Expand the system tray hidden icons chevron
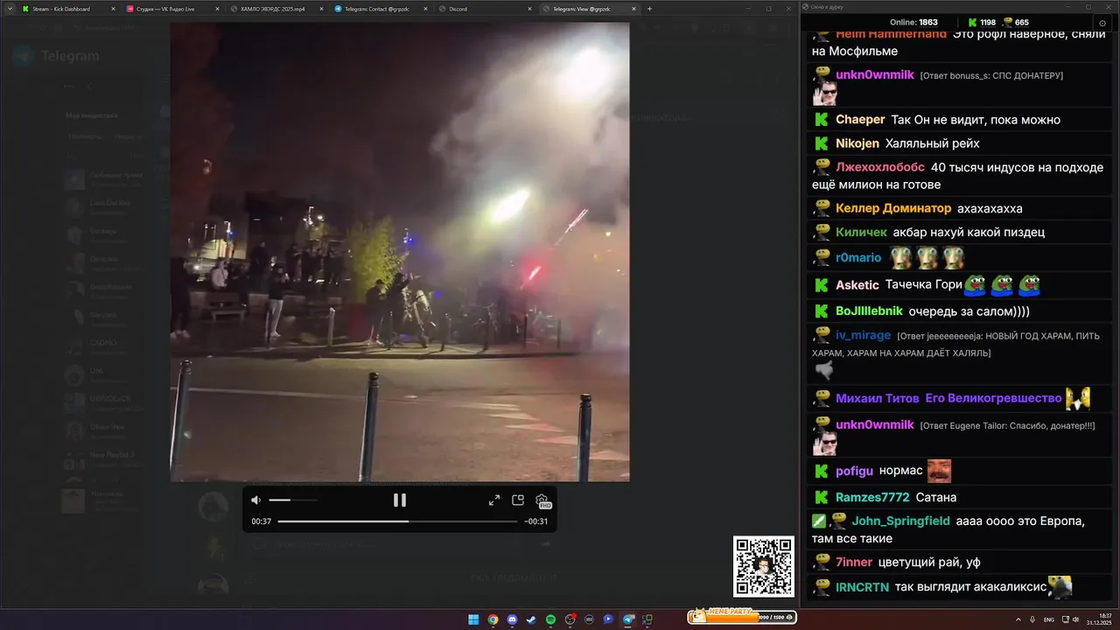The image size is (1120, 630). pyautogui.click(x=1020, y=619)
